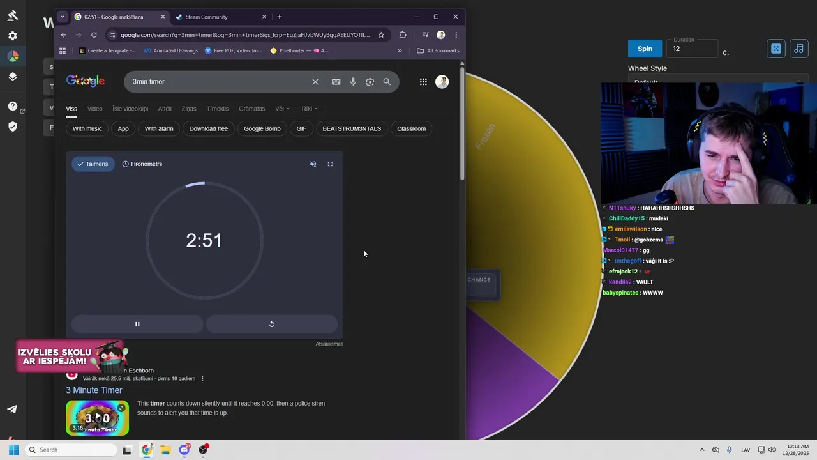Click the dice icon in the wheel app
Viewport: 817px width, 460px height.
776,49
